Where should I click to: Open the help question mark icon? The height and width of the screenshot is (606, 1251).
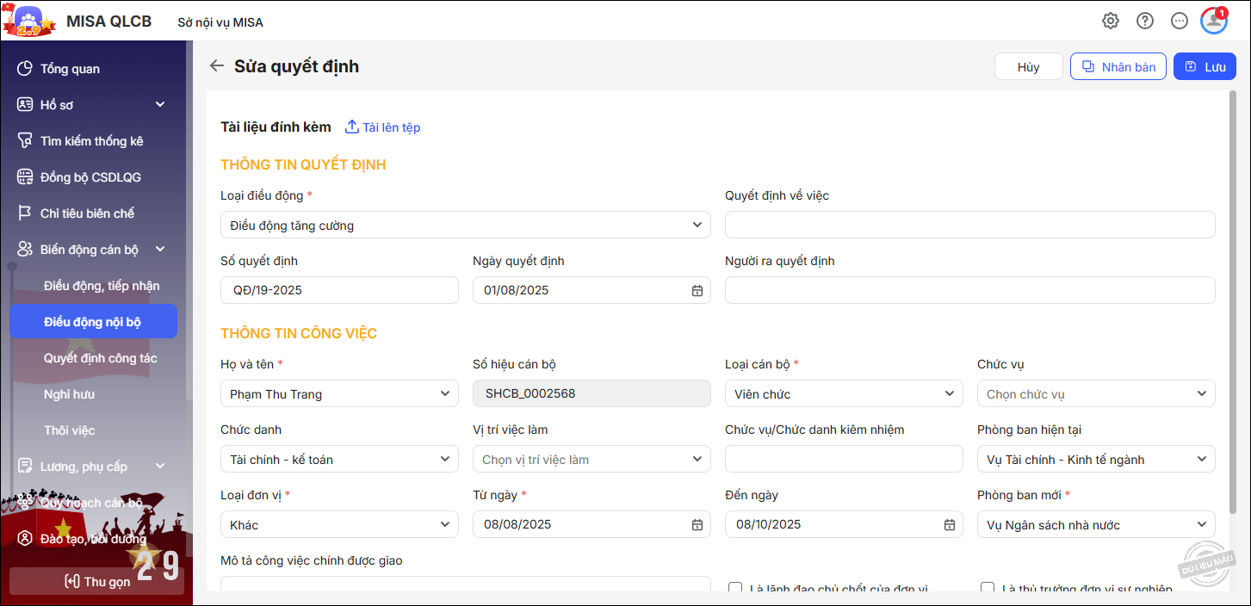point(1145,22)
